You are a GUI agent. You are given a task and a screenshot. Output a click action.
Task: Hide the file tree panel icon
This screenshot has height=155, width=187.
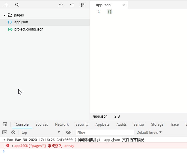[x=83, y=5]
